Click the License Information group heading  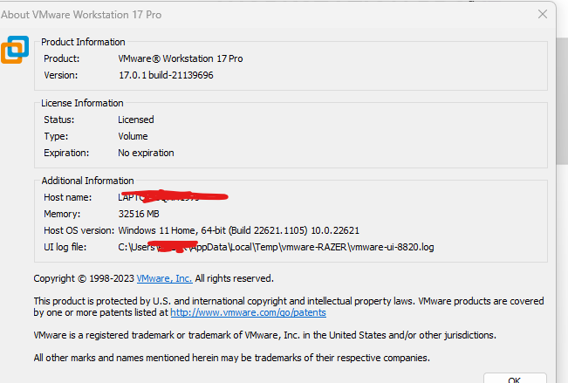coord(82,103)
